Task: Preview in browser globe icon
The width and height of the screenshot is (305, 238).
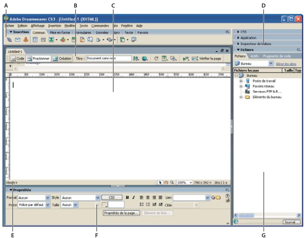Action: click(x=145, y=58)
